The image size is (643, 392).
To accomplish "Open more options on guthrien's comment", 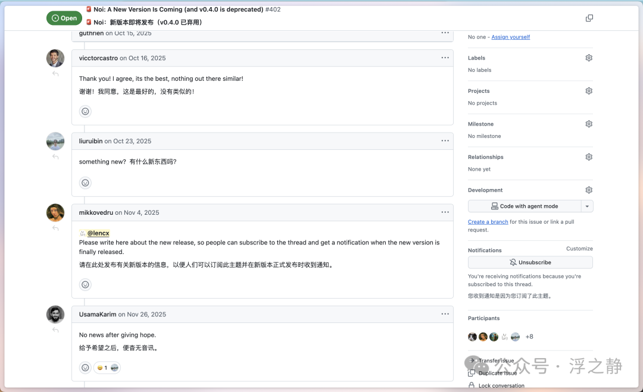I will click(445, 33).
